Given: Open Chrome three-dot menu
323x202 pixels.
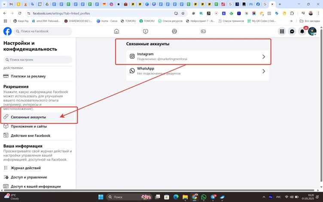Looking at the screenshot, I should (318, 13).
